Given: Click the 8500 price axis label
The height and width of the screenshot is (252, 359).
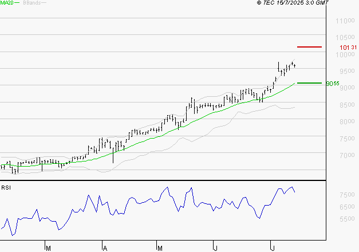Looking at the screenshot, I should [347, 105].
